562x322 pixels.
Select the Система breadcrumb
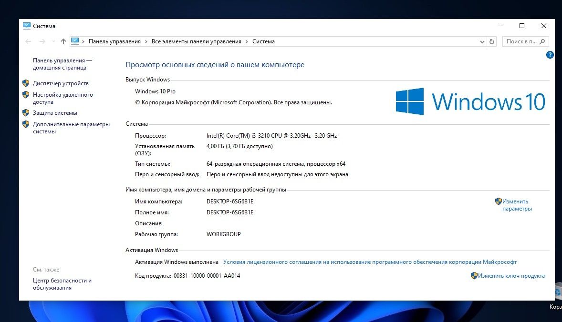coord(263,41)
